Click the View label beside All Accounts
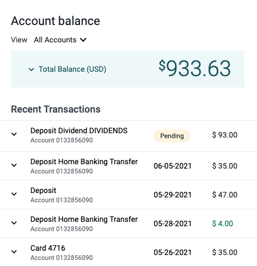Image resolution: width=257 pixels, height=267 pixels. (19, 40)
